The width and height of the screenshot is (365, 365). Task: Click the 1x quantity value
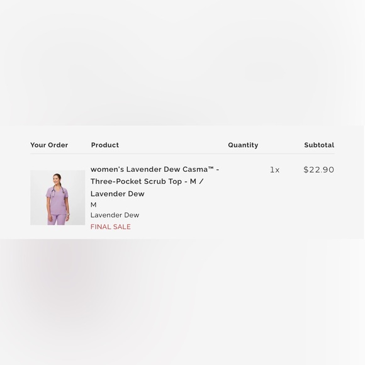274,170
